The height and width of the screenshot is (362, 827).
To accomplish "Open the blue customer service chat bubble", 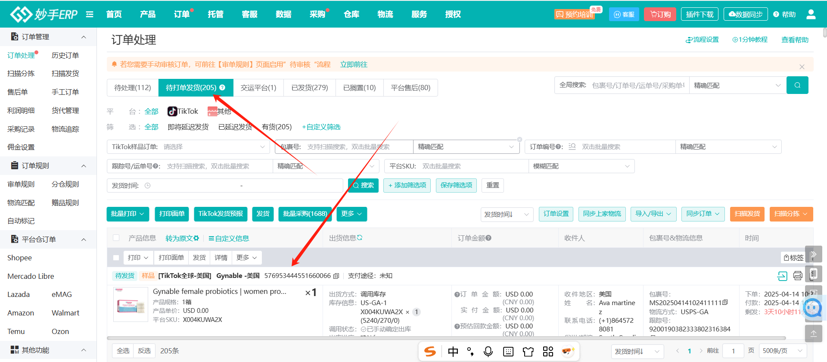I will point(813,308).
